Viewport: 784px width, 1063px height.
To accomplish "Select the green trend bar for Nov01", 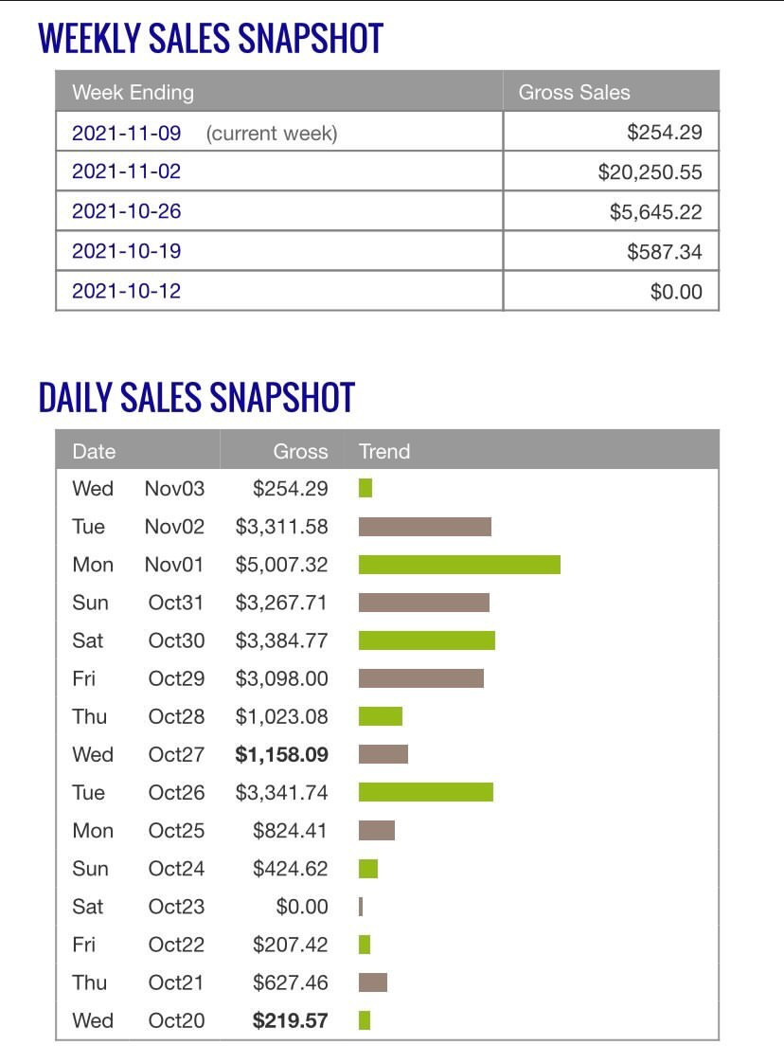I will click(x=459, y=565).
